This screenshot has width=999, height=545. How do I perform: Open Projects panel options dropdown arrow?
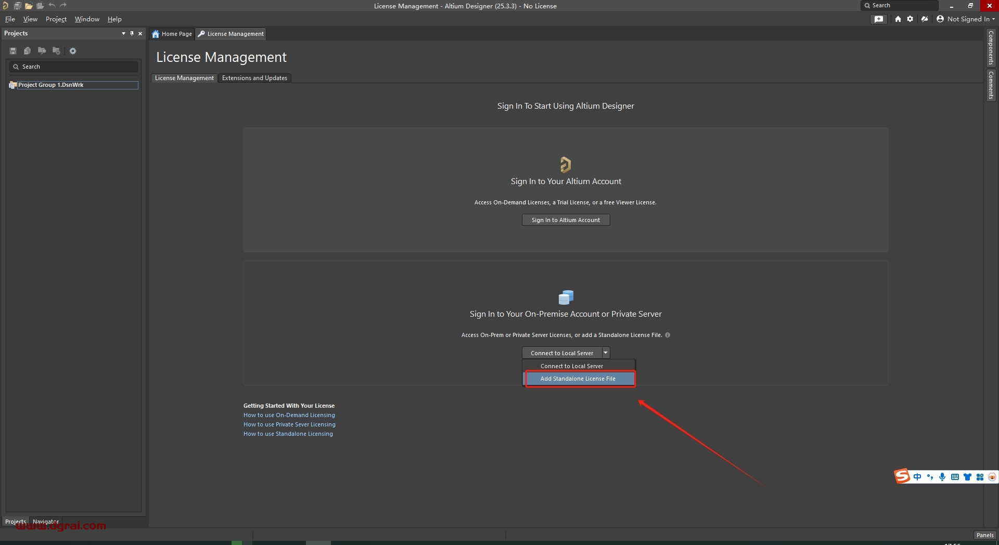point(123,33)
